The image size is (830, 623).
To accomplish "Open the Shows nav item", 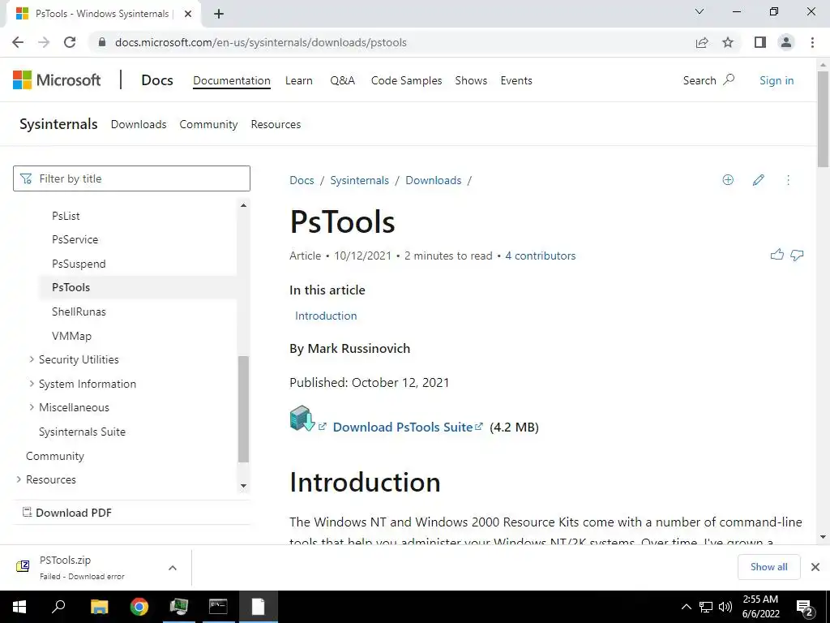I will [471, 80].
